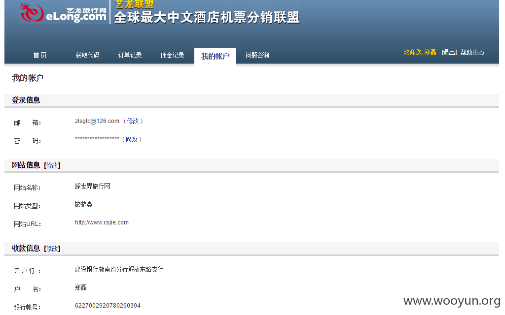This screenshot has width=505, height=315.
Task: Open the 问题咨询 tab
Action: 257,55
